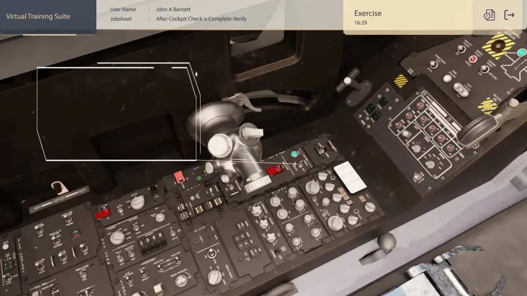The width and height of the screenshot is (527, 296).
Task: Select the Exercise timer panel
Action: point(408,17)
